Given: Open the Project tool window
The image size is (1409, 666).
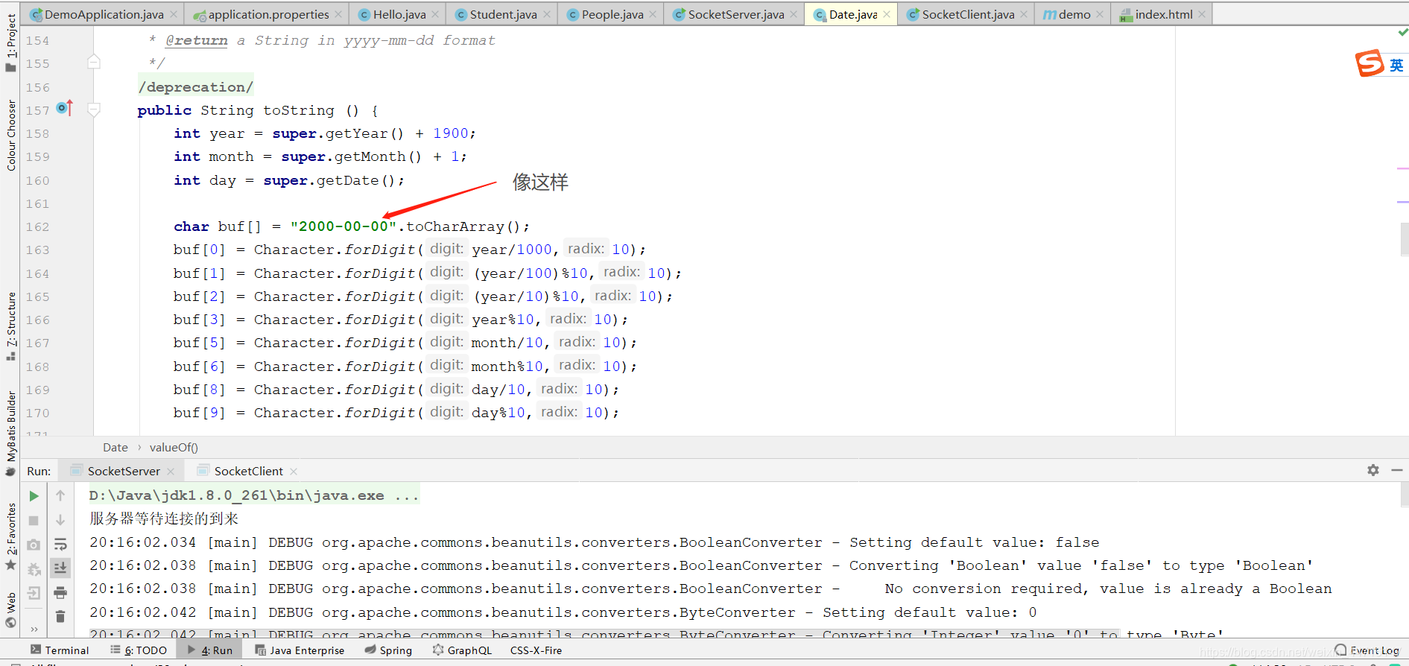Looking at the screenshot, I should pos(10,43).
